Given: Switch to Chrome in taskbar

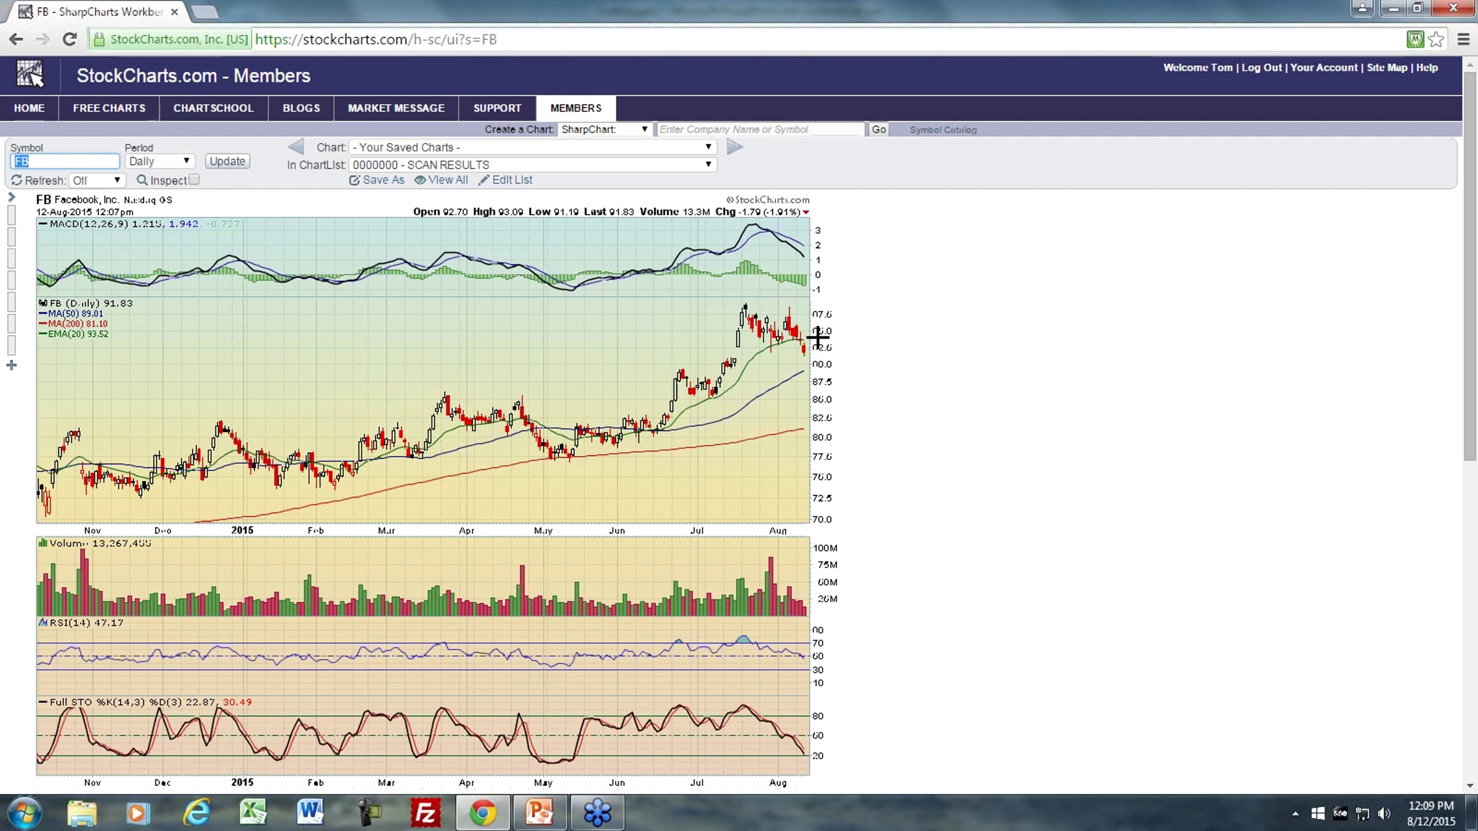Looking at the screenshot, I should [x=483, y=813].
